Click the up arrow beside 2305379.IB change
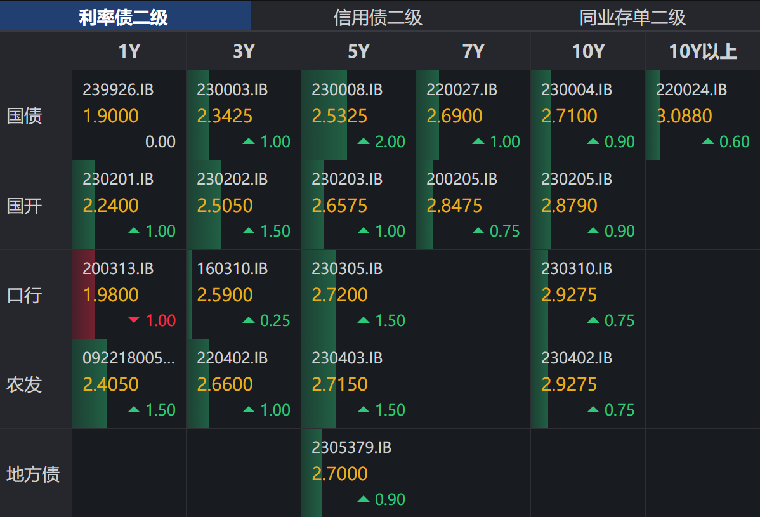Viewport: 760px width, 517px height. (364, 499)
